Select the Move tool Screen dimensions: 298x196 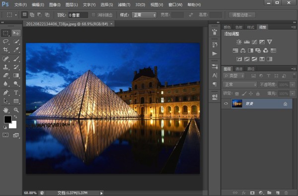click(x=16, y=33)
